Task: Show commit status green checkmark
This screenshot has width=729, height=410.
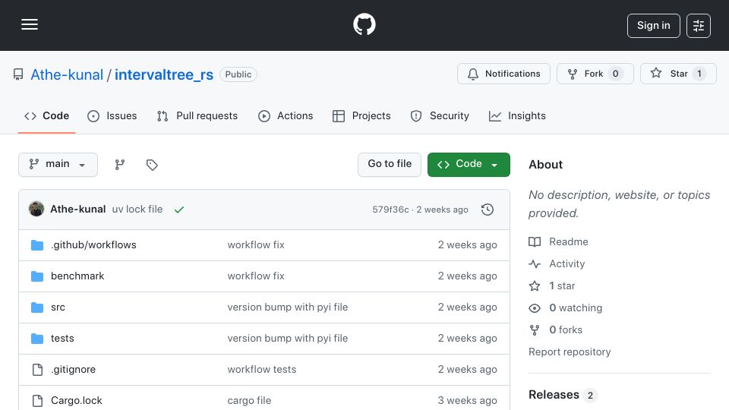Action: (x=179, y=210)
